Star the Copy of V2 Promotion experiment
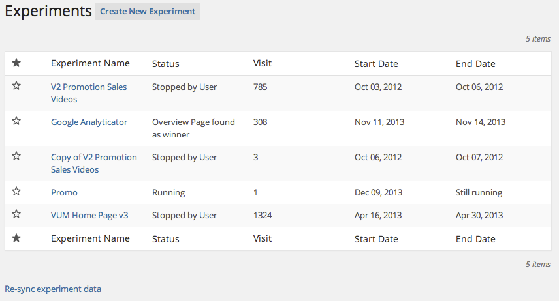Image resolution: width=559 pixels, height=301 pixels. coord(16,156)
